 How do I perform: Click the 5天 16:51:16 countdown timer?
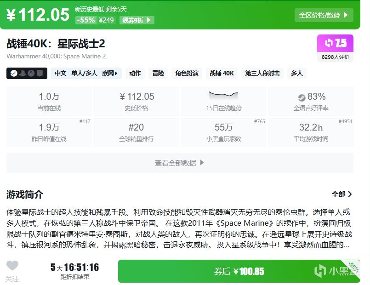pyautogui.click(x=75, y=268)
